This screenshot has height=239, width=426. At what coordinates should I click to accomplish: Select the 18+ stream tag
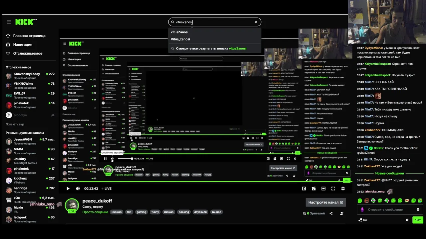[129, 212]
